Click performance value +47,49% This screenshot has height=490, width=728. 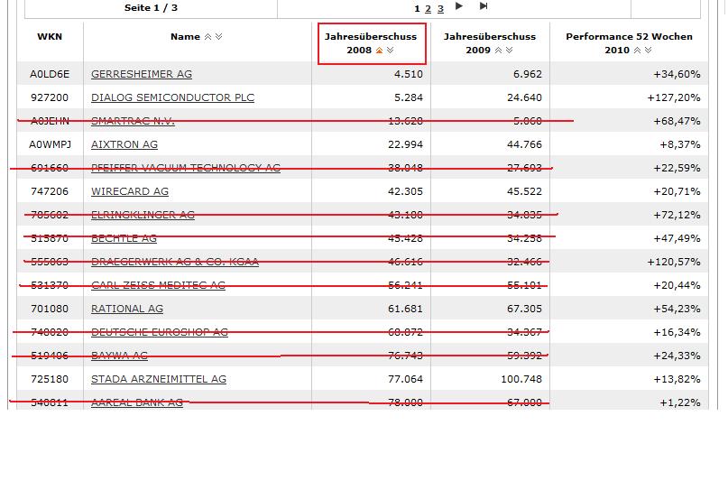click(677, 238)
